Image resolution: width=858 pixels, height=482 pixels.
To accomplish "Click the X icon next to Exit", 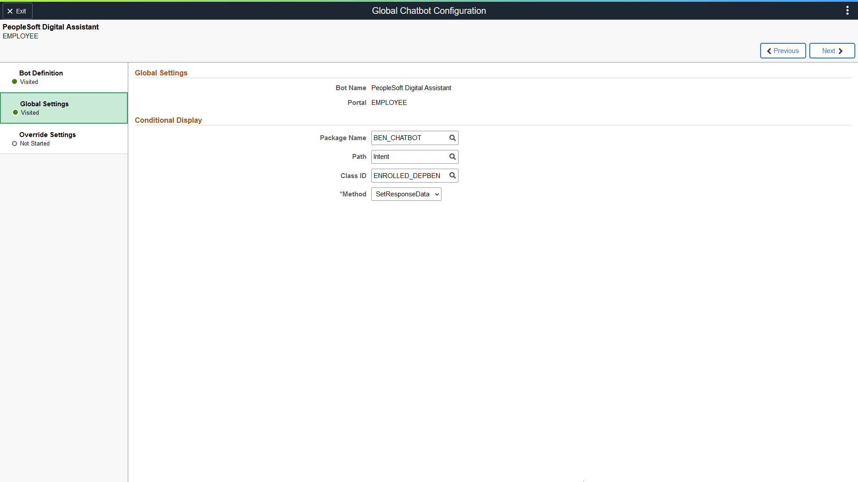I will tap(10, 11).
